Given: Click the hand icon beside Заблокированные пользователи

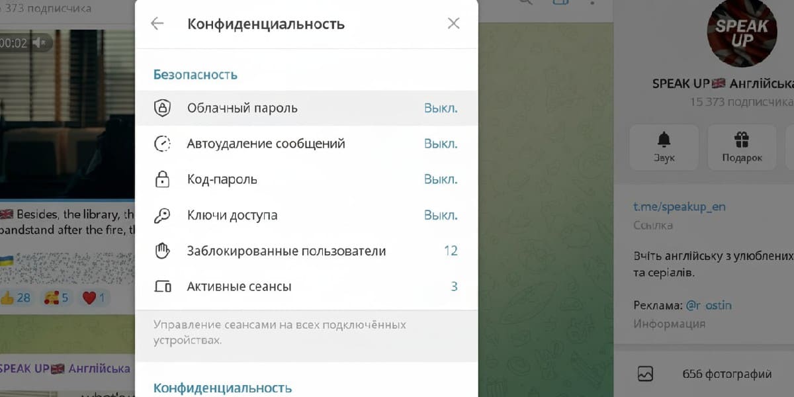Looking at the screenshot, I should [x=162, y=251].
